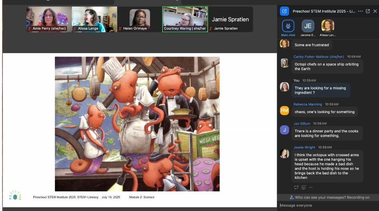Add emoji reaction to Jessie Wright's message

point(303,187)
